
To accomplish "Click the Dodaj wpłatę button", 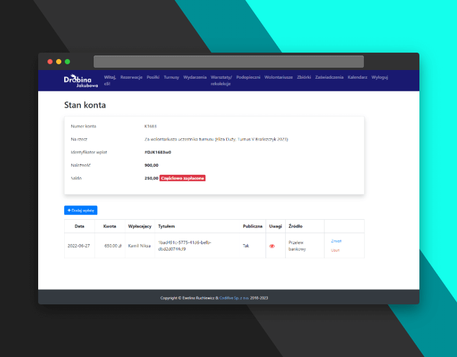I will pos(81,210).
